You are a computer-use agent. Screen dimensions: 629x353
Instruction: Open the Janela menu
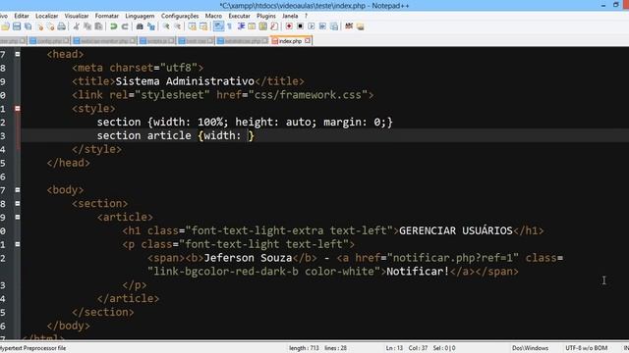[x=290, y=16]
